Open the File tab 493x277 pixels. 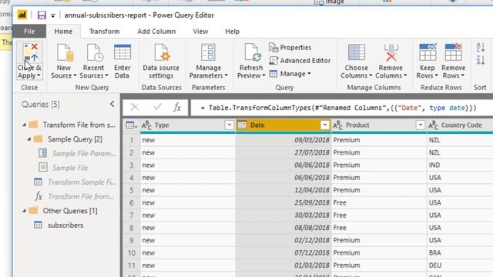[x=29, y=32]
